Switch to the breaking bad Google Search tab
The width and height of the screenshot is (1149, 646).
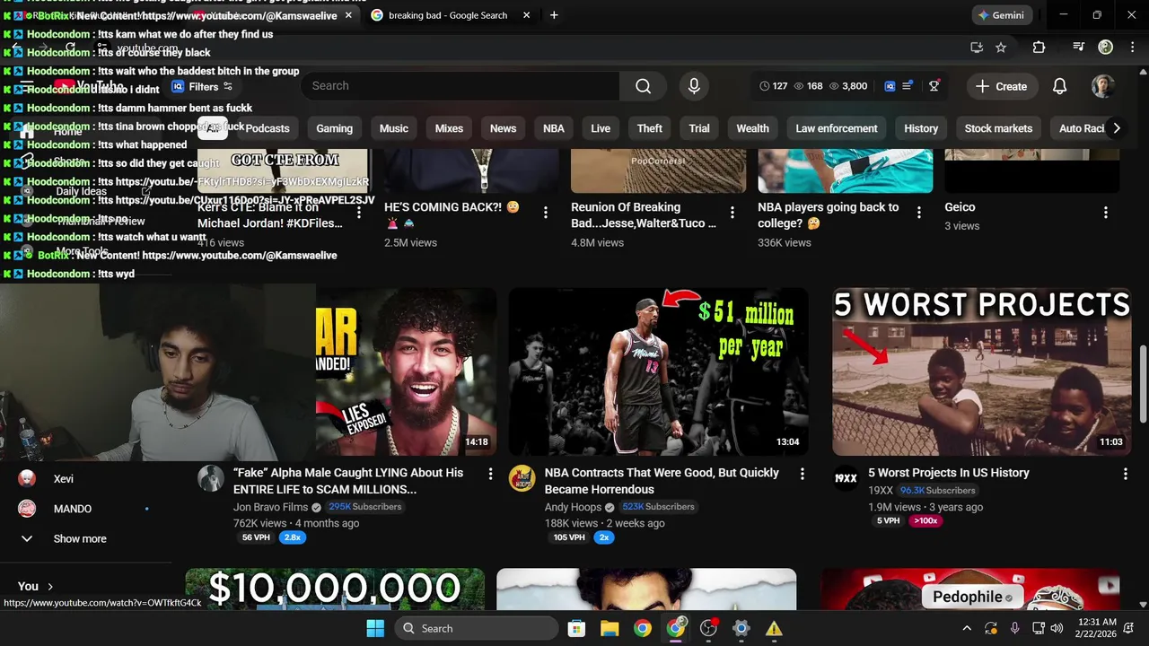click(x=447, y=15)
